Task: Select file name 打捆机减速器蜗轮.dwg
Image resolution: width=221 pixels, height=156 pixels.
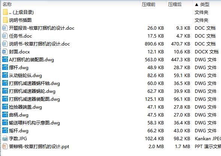Action: [x=32, y=91]
